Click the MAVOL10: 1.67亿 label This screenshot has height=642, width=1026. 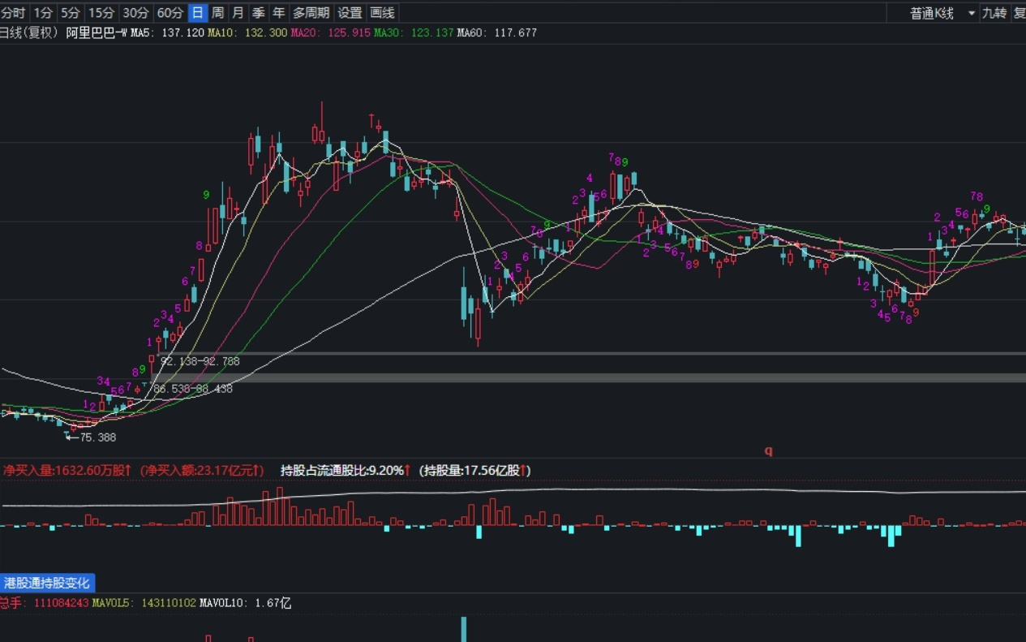point(246,603)
